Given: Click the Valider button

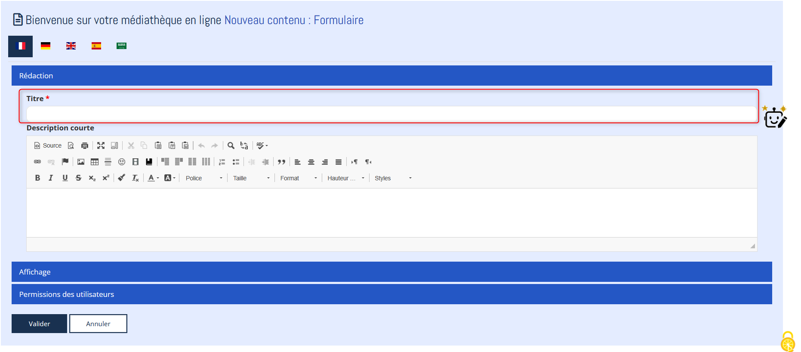Looking at the screenshot, I should pos(39,324).
